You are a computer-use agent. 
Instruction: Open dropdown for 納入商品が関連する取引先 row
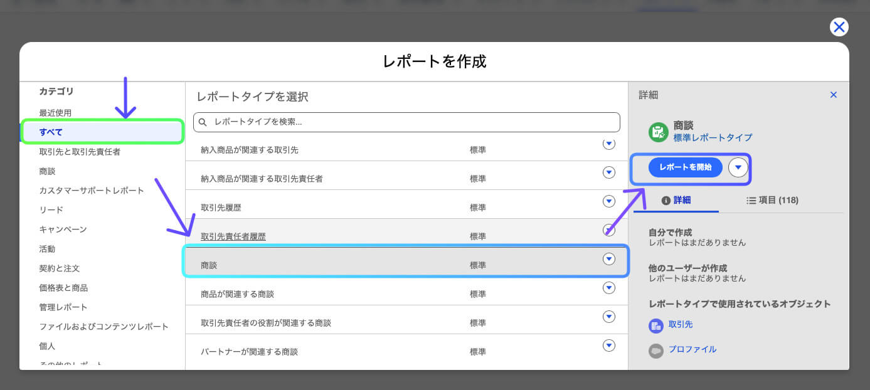pos(608,144)
